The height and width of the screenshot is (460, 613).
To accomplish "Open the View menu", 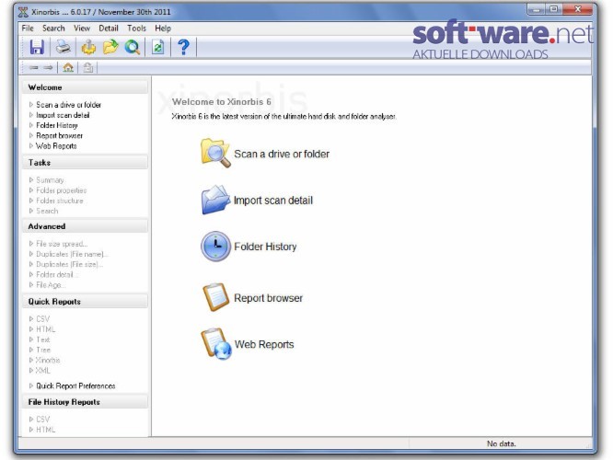I will (82, 29).
